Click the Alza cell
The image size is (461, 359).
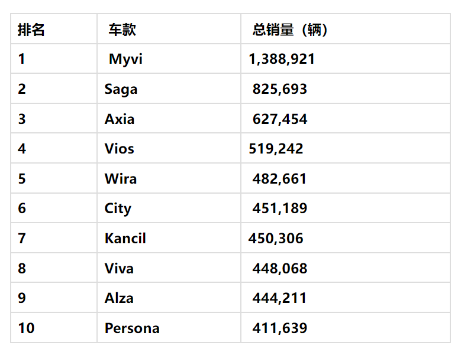[119, 298]
